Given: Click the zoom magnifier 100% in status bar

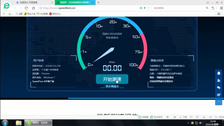Looking at the screenshot, I should point(220,117).
